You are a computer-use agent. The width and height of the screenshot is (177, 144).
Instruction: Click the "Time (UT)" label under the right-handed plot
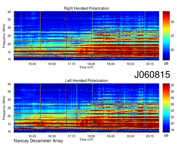click(x=86, y=67)
